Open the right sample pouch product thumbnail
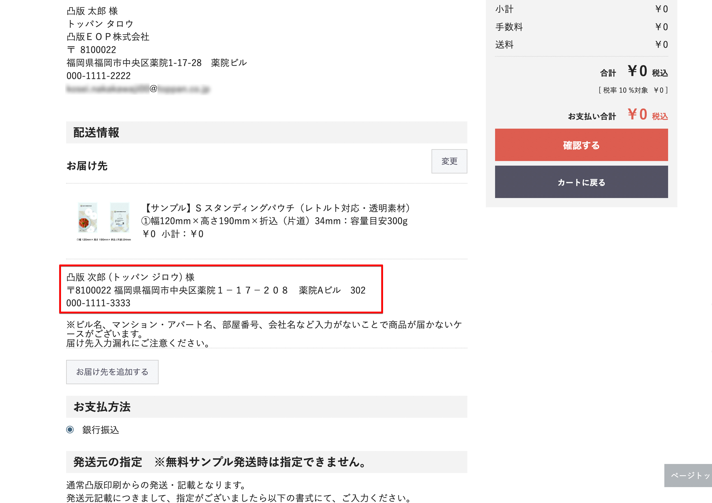Viewport: 712px width, 503px height. point(120,217)
